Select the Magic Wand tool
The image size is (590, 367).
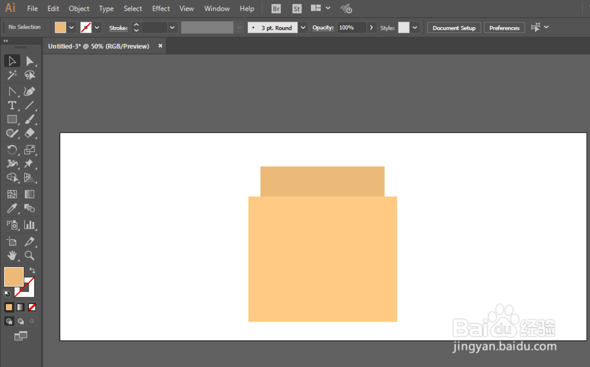click(12, 75)
